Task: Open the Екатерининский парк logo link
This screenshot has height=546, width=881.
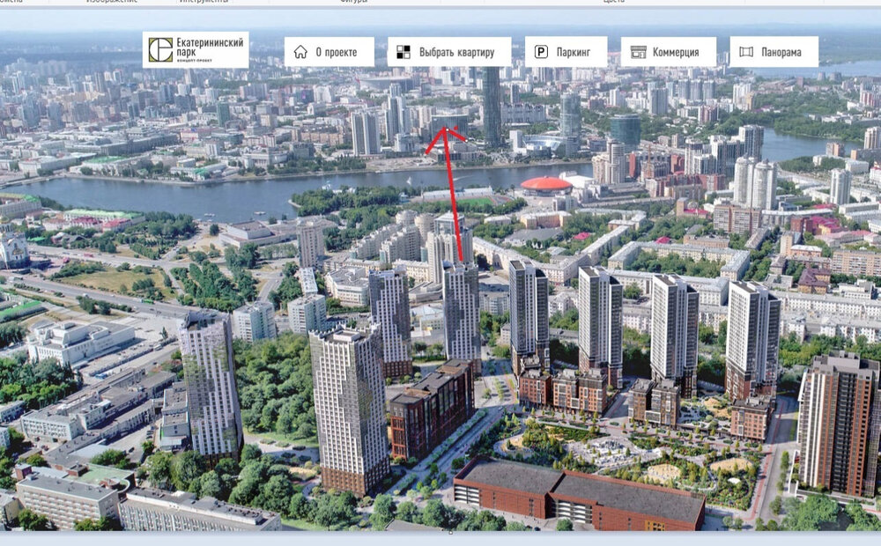Action: pos(196,50)
